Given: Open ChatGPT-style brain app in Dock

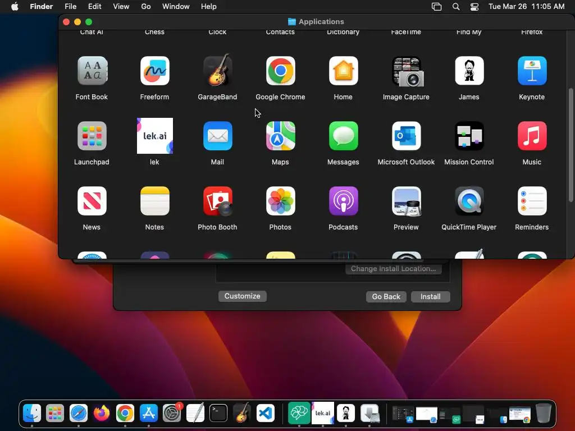Looking at the screenshot, I should [x=299, y=413].
